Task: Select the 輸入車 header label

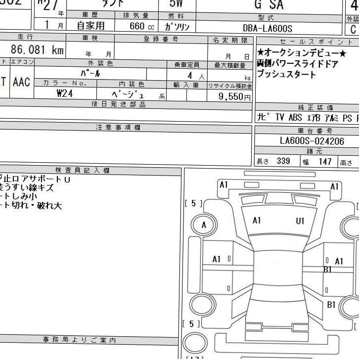Action: tap(186, 85)
